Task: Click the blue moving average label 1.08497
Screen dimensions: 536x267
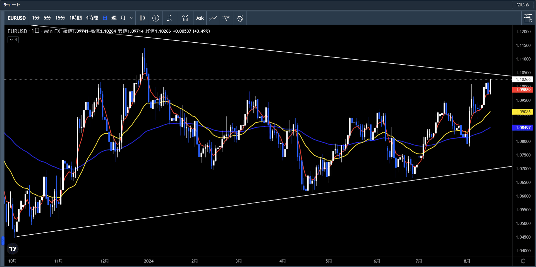Action: (x=523, y=128)
